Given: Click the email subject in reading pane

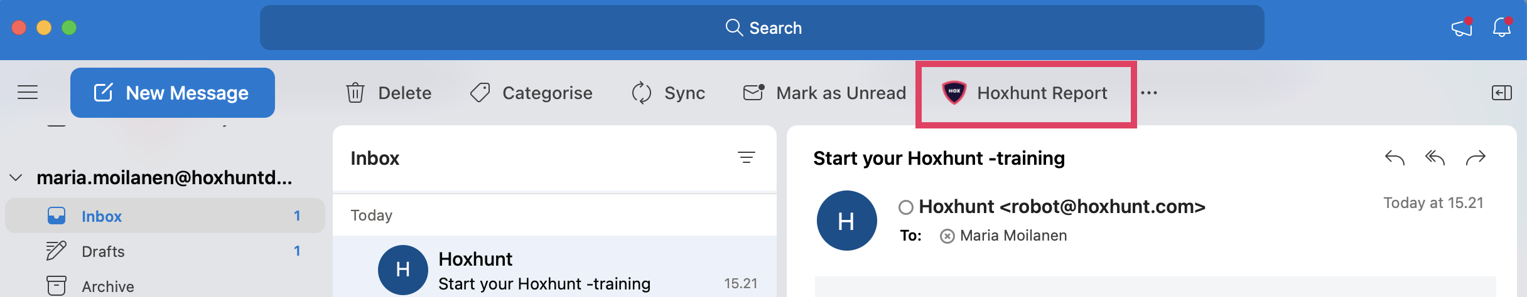Looking at the screenshot, I should point(939,158).
